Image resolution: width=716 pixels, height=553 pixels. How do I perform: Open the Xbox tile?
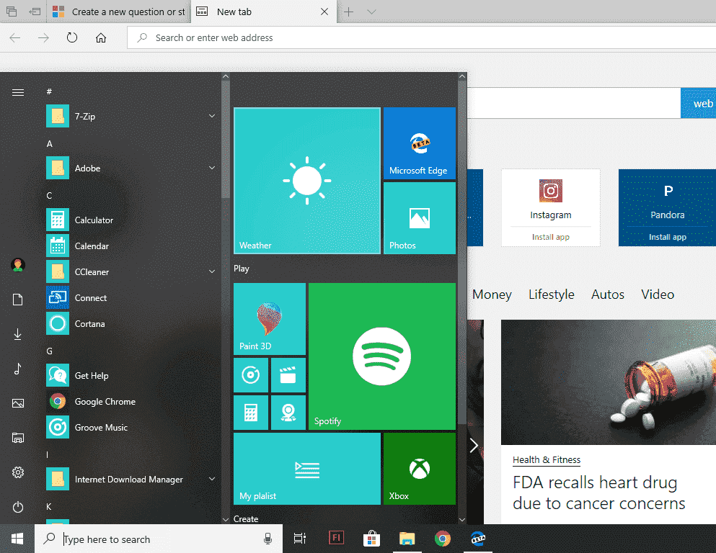419,469
